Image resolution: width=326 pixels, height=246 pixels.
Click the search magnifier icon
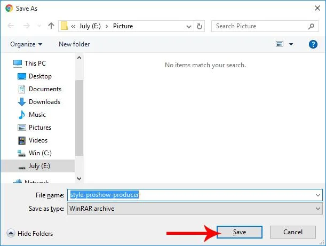(312, 26)
